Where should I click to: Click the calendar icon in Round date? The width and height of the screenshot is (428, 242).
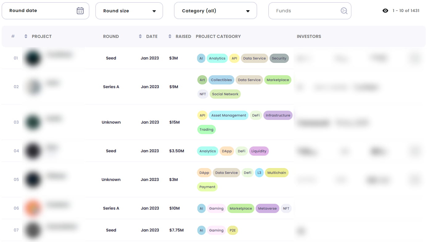pyautogui.click(x=80, y=11)
